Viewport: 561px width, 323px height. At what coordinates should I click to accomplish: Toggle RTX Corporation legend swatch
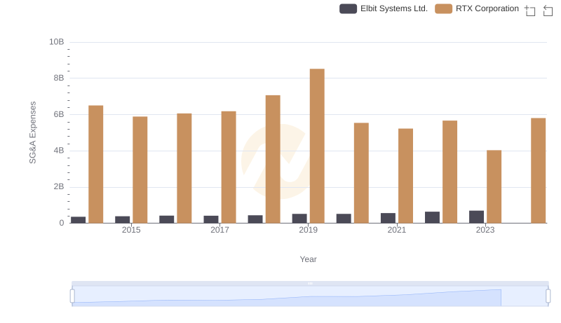[444, 8]
